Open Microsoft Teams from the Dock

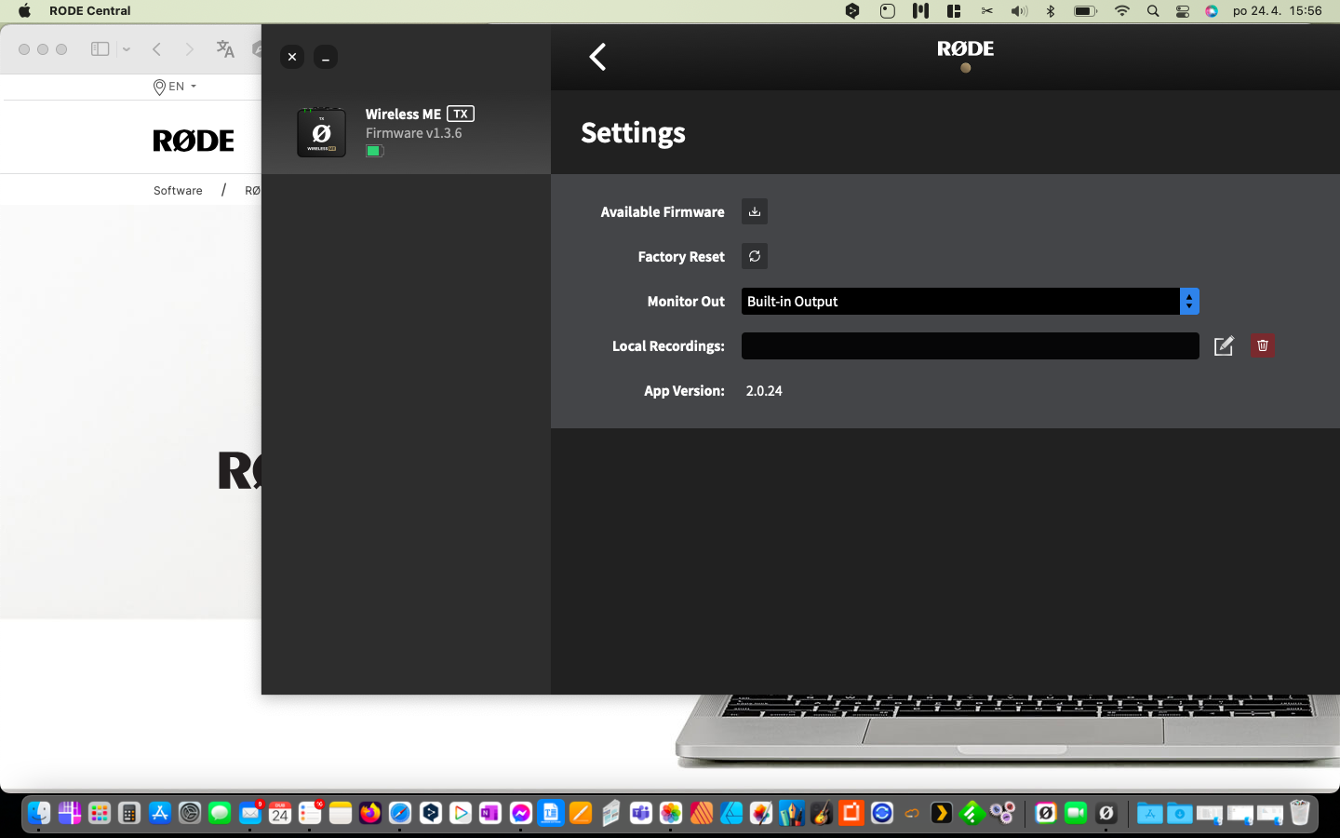(x=641, y=813)
